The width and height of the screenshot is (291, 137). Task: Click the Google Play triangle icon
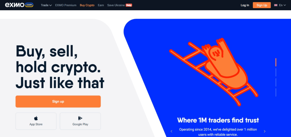pos(80,118)
